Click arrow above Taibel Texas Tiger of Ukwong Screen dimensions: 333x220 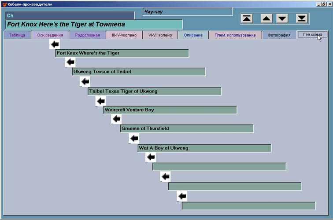point(85,82)
